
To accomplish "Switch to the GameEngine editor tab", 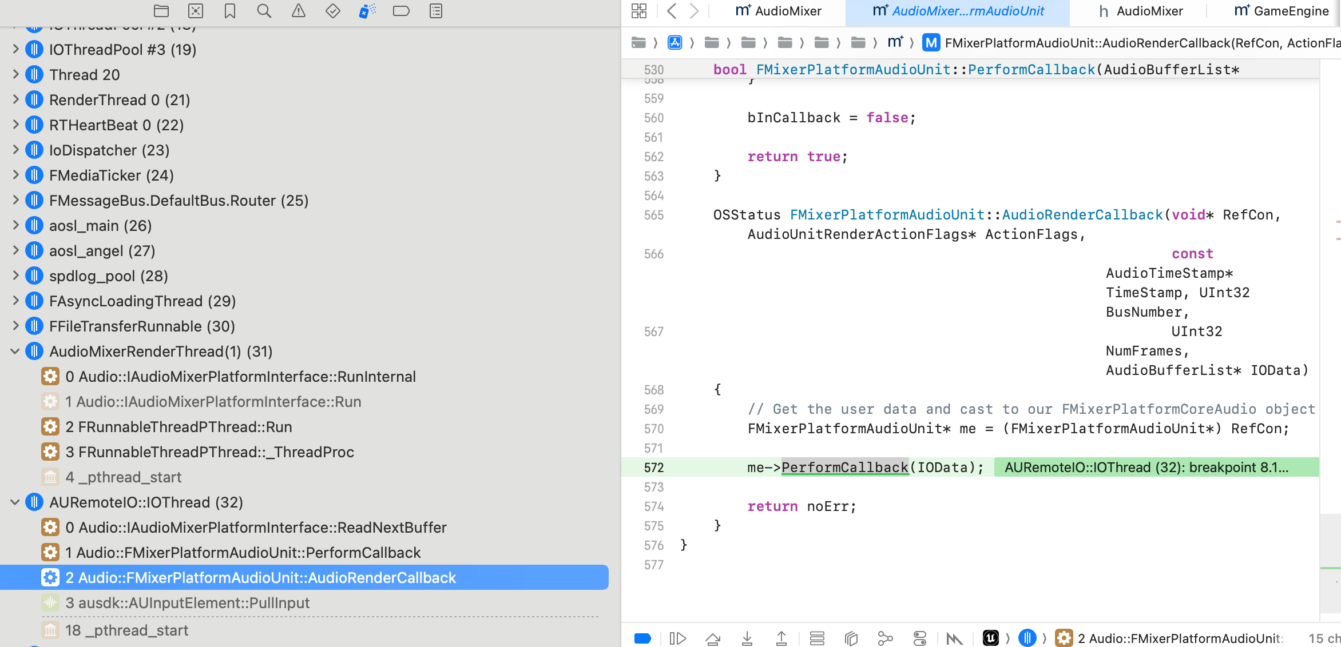I will coord(1281,11).
